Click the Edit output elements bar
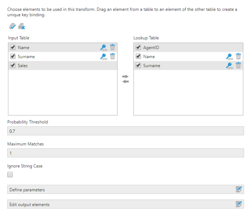The width and height of the screenshot is (252, 218). point(121,204)
